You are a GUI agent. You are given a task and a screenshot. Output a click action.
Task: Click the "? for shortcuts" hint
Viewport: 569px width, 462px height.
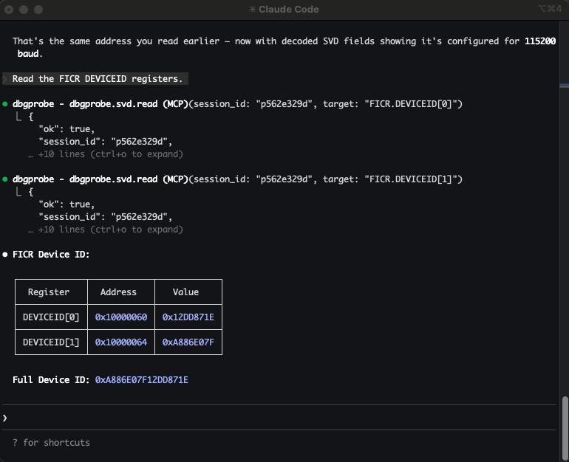51,443
